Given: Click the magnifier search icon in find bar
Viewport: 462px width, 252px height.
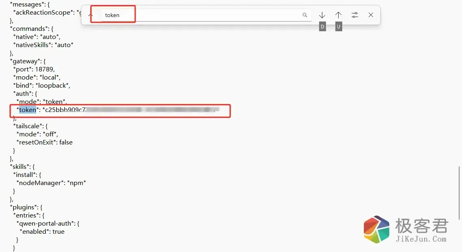Looking at the screenshot, I should tap(304, 15).
